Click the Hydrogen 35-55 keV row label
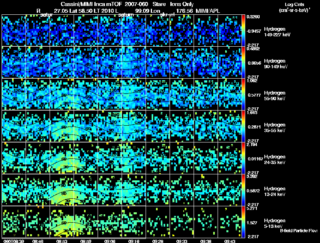The height and width of the screenshot is (243, 320). tap(275, 128)
